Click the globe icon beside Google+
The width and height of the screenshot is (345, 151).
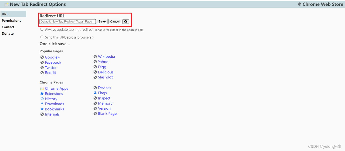tap(42, 57)
